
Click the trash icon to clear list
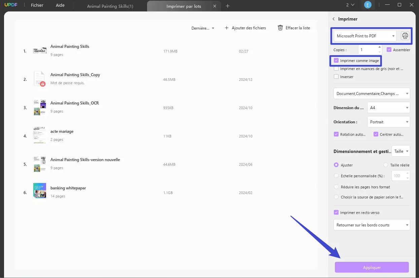[x=280, y=28]
